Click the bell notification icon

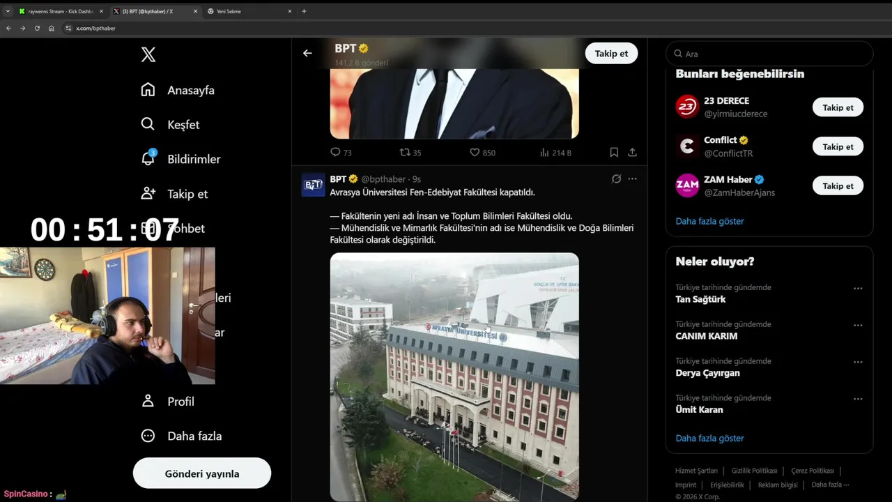(148, 159)
